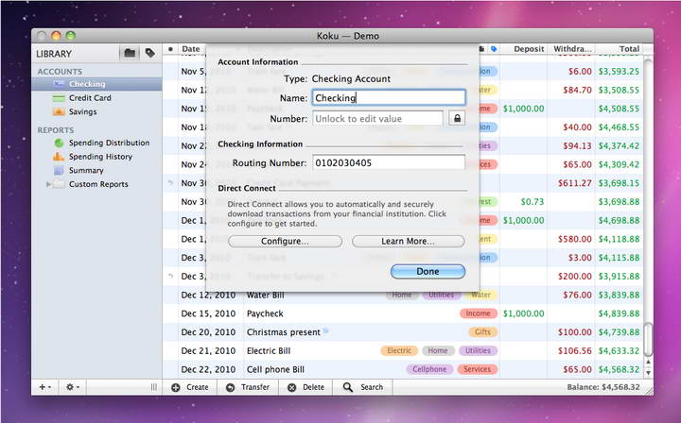Click the Gifts tag on Christmas present row

(482, 332)
